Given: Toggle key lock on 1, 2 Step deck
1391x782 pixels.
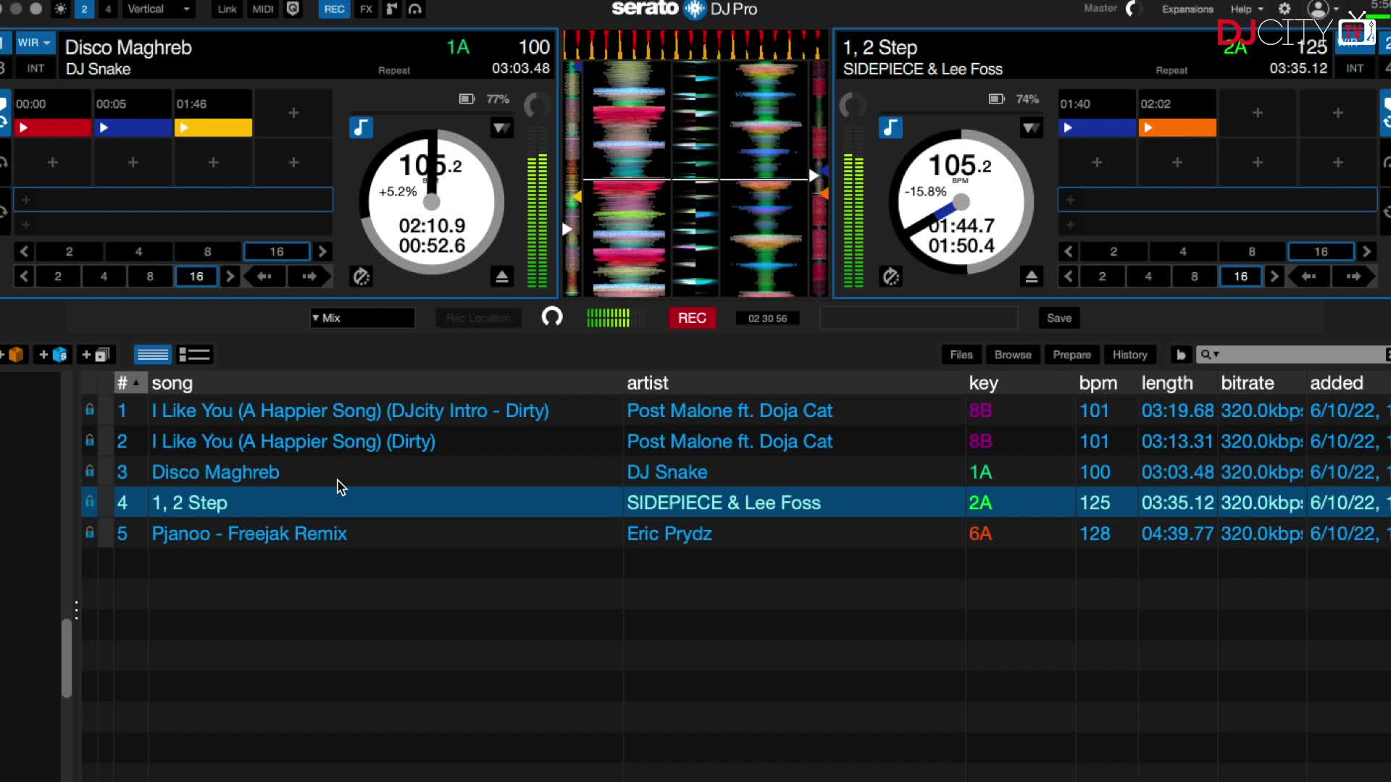Looking at the screenshot, I should [x=890, y=128].
